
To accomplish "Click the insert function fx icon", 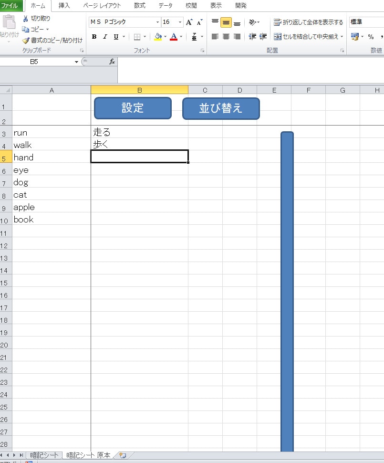I will (x=112, y=62).
